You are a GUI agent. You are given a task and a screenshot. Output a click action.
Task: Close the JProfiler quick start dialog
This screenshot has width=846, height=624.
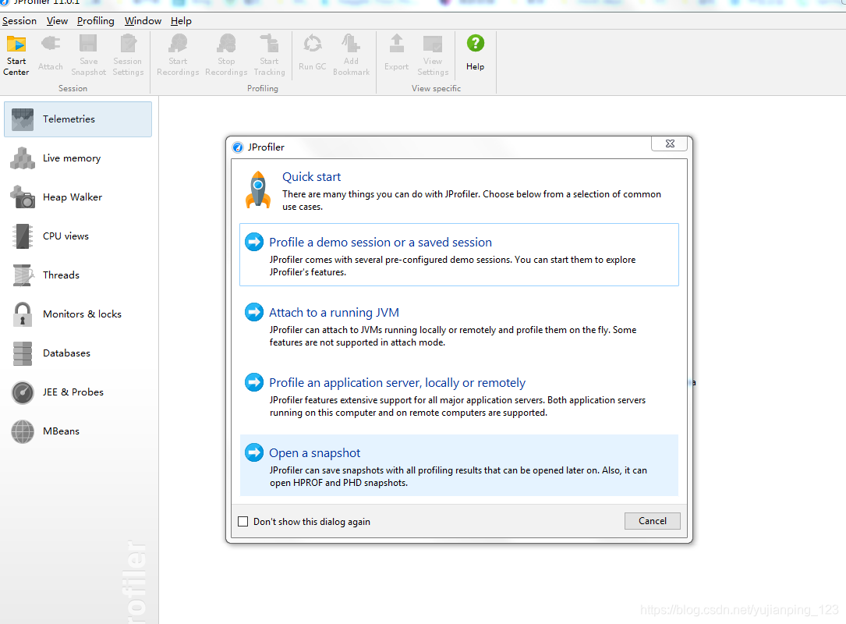(x=670, y=144)
